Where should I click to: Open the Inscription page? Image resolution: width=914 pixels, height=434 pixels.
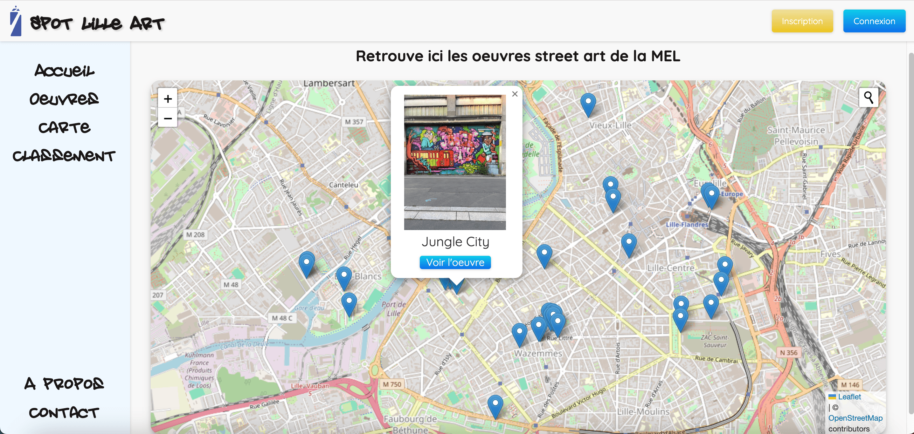(802, 21)
